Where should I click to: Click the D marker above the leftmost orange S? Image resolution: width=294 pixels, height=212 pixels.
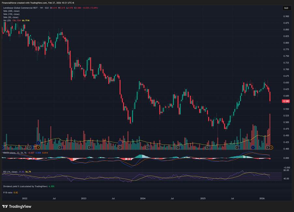pos(38,143)
